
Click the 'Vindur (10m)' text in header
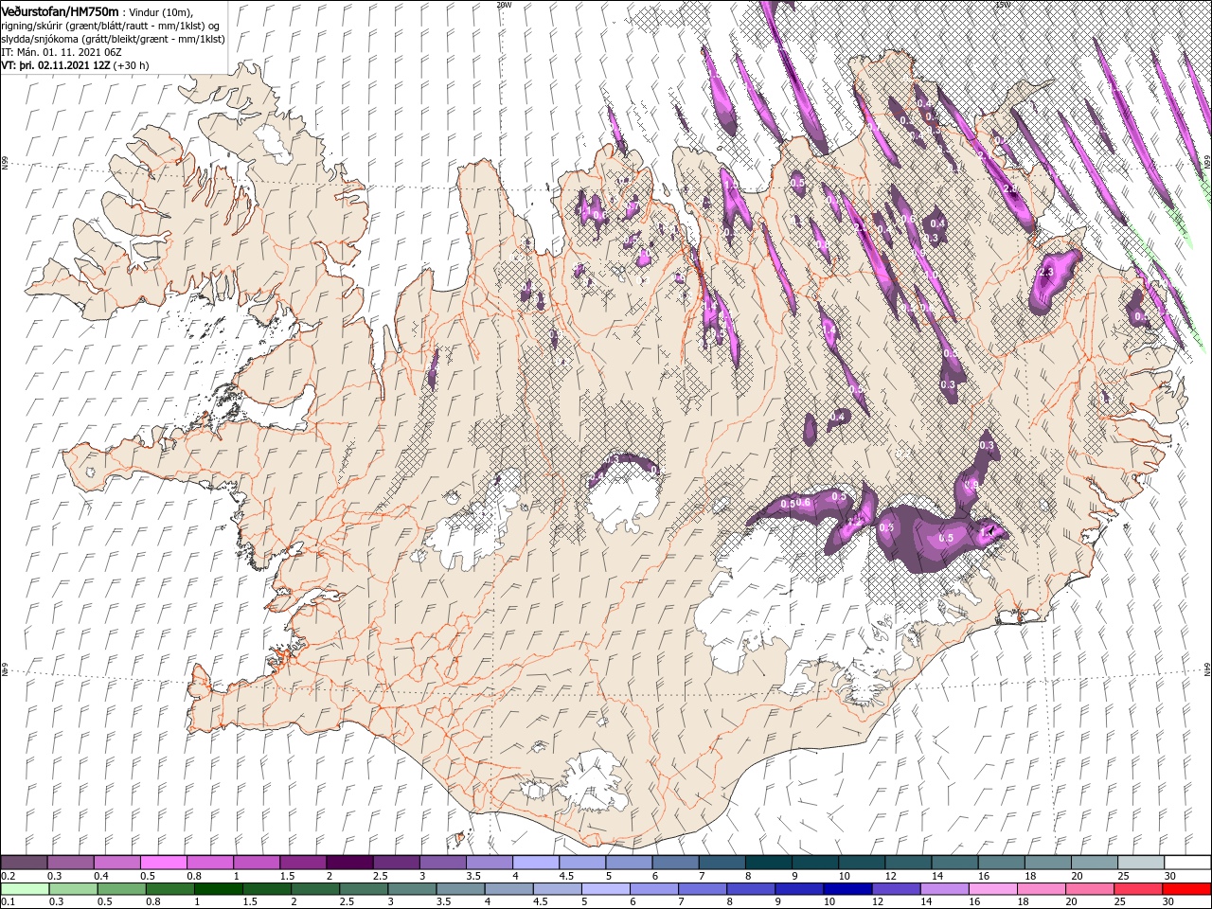(x=161, y=11)
